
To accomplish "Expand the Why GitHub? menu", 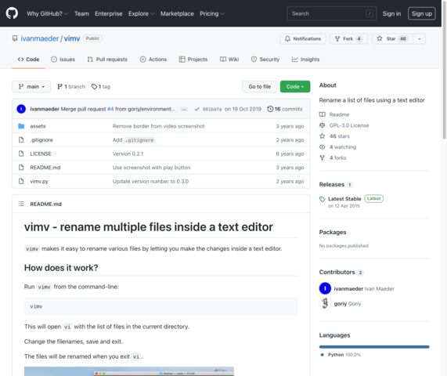I will [x=47, y=13].
